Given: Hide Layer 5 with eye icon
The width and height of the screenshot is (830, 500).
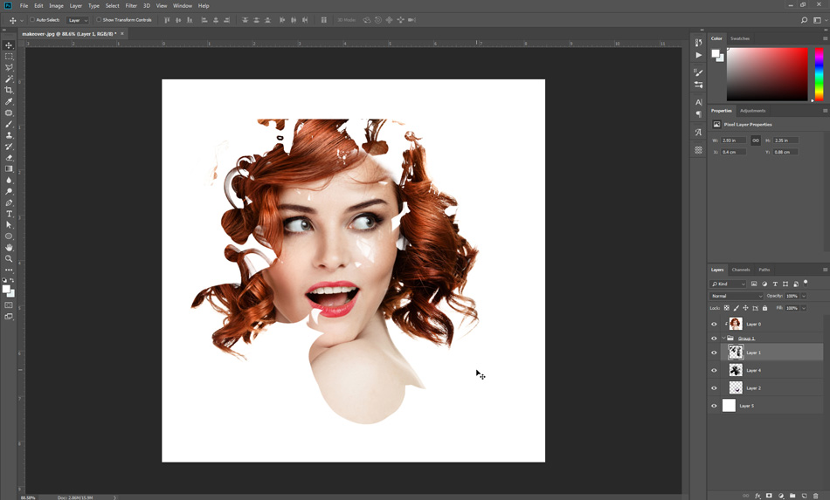Looking at the screenshot, I should tap(714, 406).
